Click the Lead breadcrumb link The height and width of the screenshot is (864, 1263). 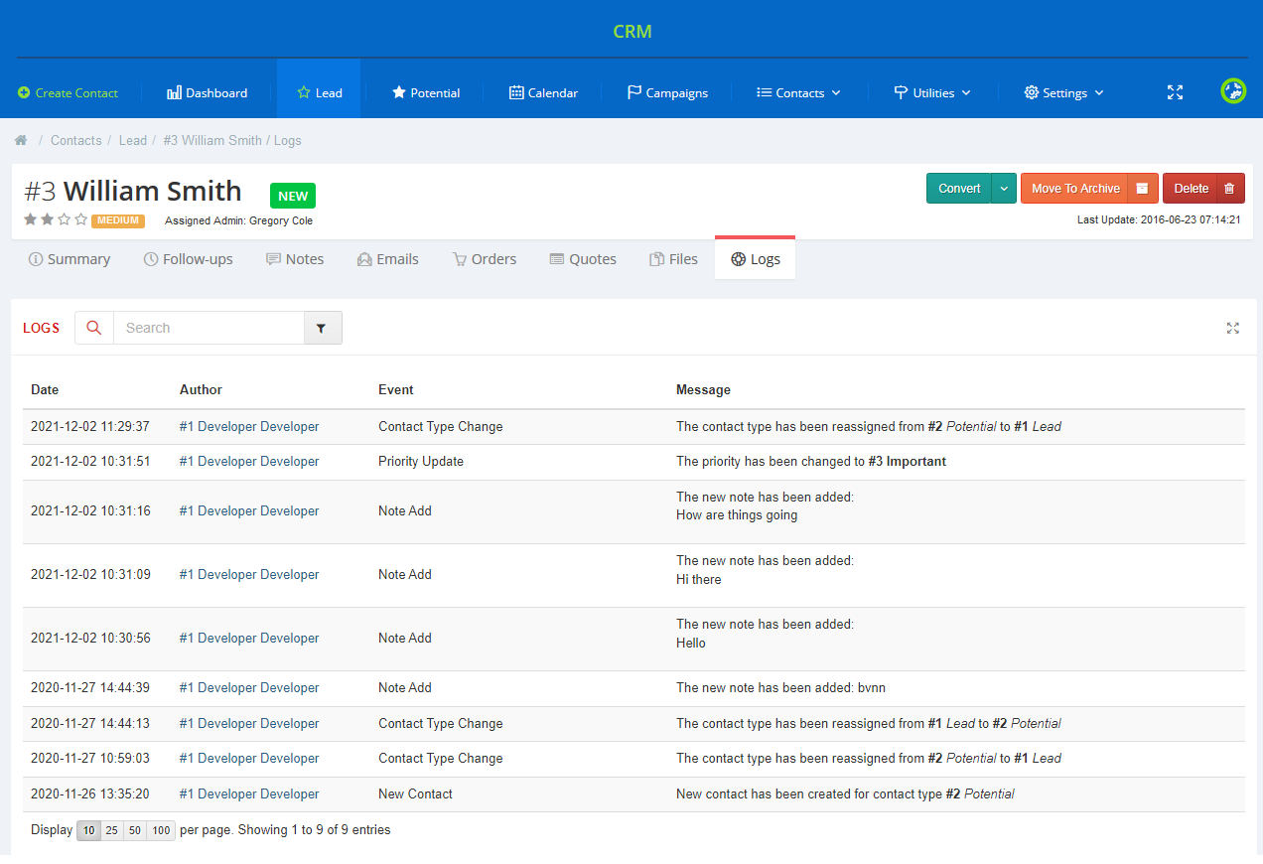(133, 140)
